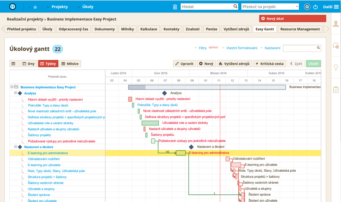Collapse the Analýza milestone group
Image resolution: width=341 pixels, height=202 pixels.
[16, 93]
